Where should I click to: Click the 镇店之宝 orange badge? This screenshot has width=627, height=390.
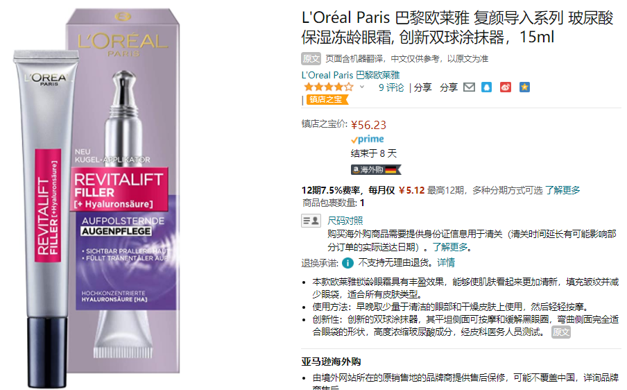[327, 100]
